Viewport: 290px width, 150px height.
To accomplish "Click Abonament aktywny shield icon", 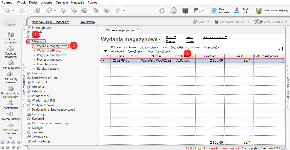I will (x=259, y=11).
